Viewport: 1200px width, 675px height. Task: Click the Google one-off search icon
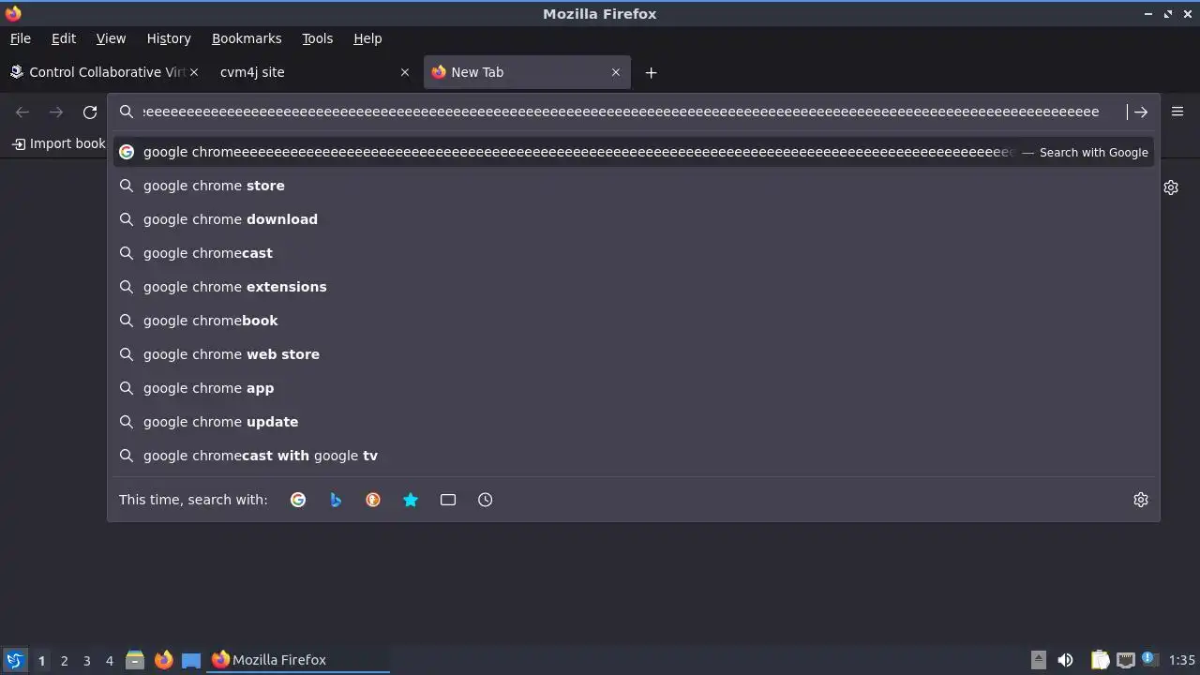point(298,500)
